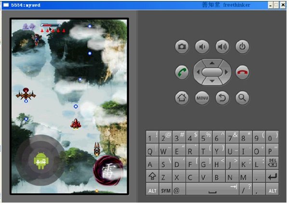This screenshot has width=289, height=205.
Task: Click the Y key
Action: click(219, 150)
